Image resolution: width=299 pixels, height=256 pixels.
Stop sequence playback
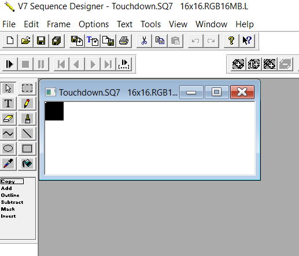click(25, 64)
